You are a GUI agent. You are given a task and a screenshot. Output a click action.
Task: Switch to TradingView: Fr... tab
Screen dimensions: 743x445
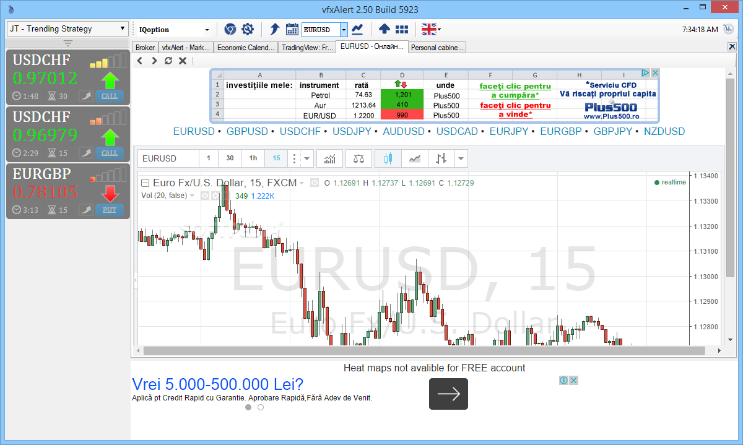(x=307, y=47)
